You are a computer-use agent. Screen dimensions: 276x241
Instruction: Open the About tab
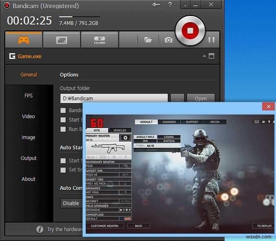point(29,179)
